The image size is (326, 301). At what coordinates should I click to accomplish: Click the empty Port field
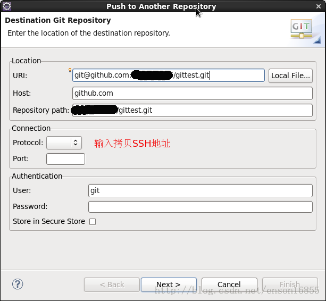tap(65, 159)
